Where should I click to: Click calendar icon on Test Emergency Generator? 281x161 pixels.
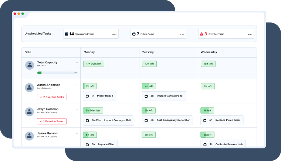point(146,120)
